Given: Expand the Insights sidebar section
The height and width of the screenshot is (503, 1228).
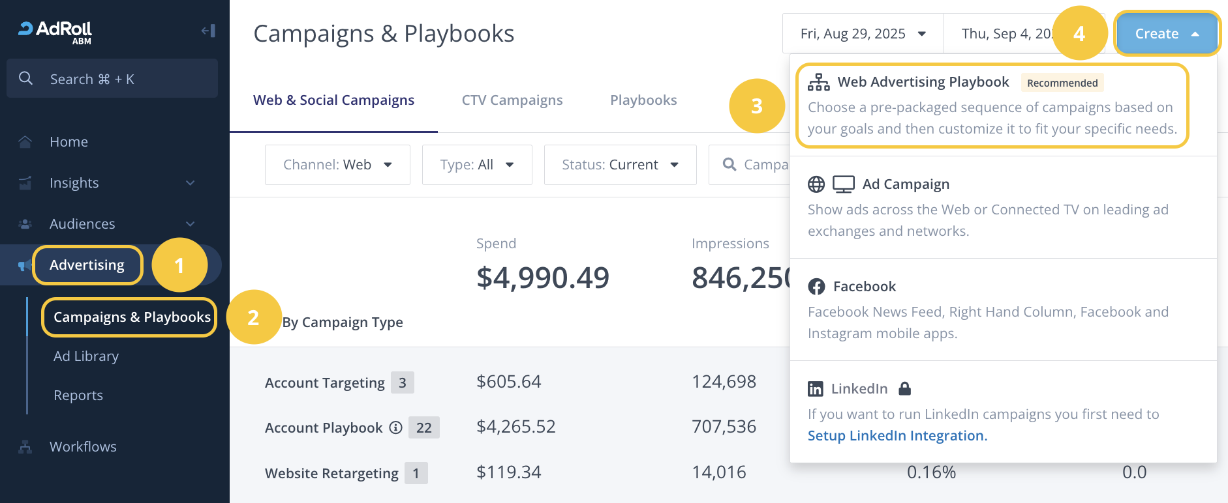Looking at the screenshot, I should pyautogui.click(x=190, y=183).
